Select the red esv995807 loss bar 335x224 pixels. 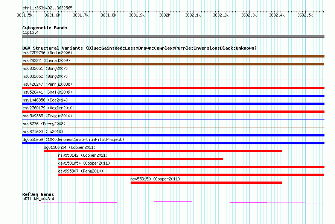191,175
